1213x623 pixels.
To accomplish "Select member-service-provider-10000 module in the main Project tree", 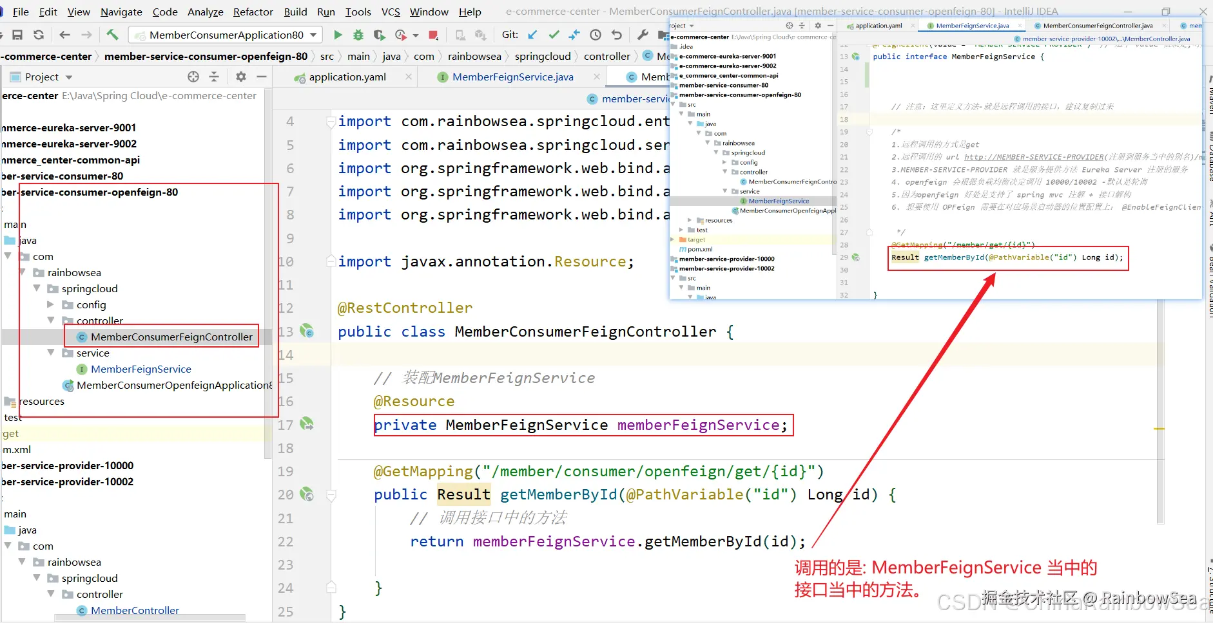I will (67, 465).
